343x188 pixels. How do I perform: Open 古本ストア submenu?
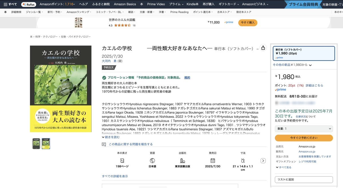(224, 12)
